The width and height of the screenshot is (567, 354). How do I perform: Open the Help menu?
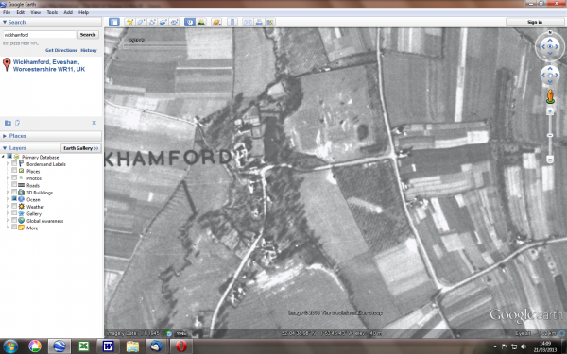coord(83,12)
